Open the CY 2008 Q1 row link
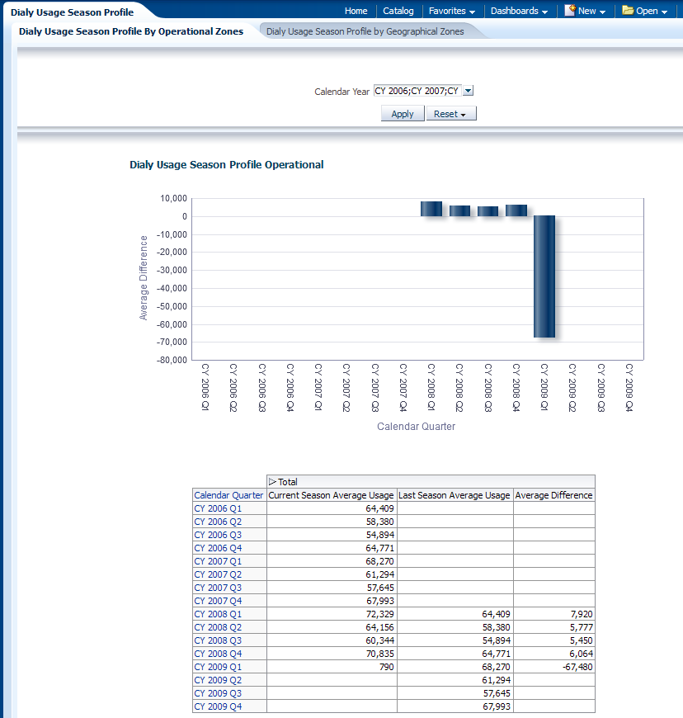The image size is (683, 718). click(218, 614)
